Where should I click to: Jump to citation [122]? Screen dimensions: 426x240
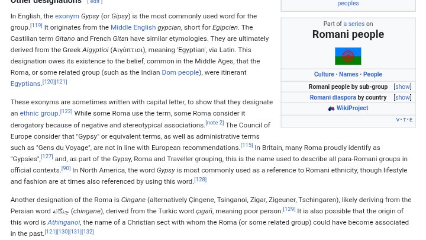click(x=66, y=111)
